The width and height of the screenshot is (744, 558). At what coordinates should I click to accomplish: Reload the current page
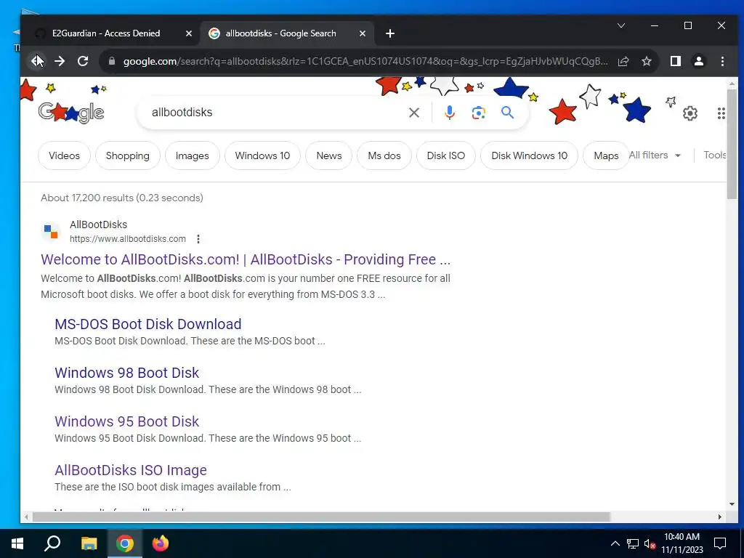coord(83,61)
